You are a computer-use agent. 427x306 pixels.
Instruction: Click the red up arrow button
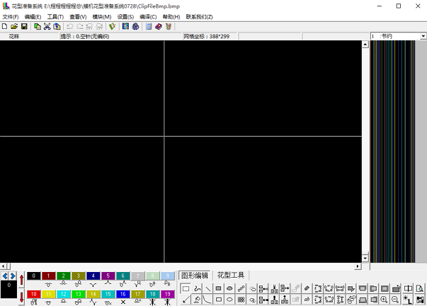22,279
